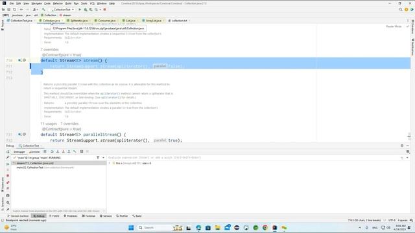Click camera thread dump icon in debug sidebar

tap(8, 195)
